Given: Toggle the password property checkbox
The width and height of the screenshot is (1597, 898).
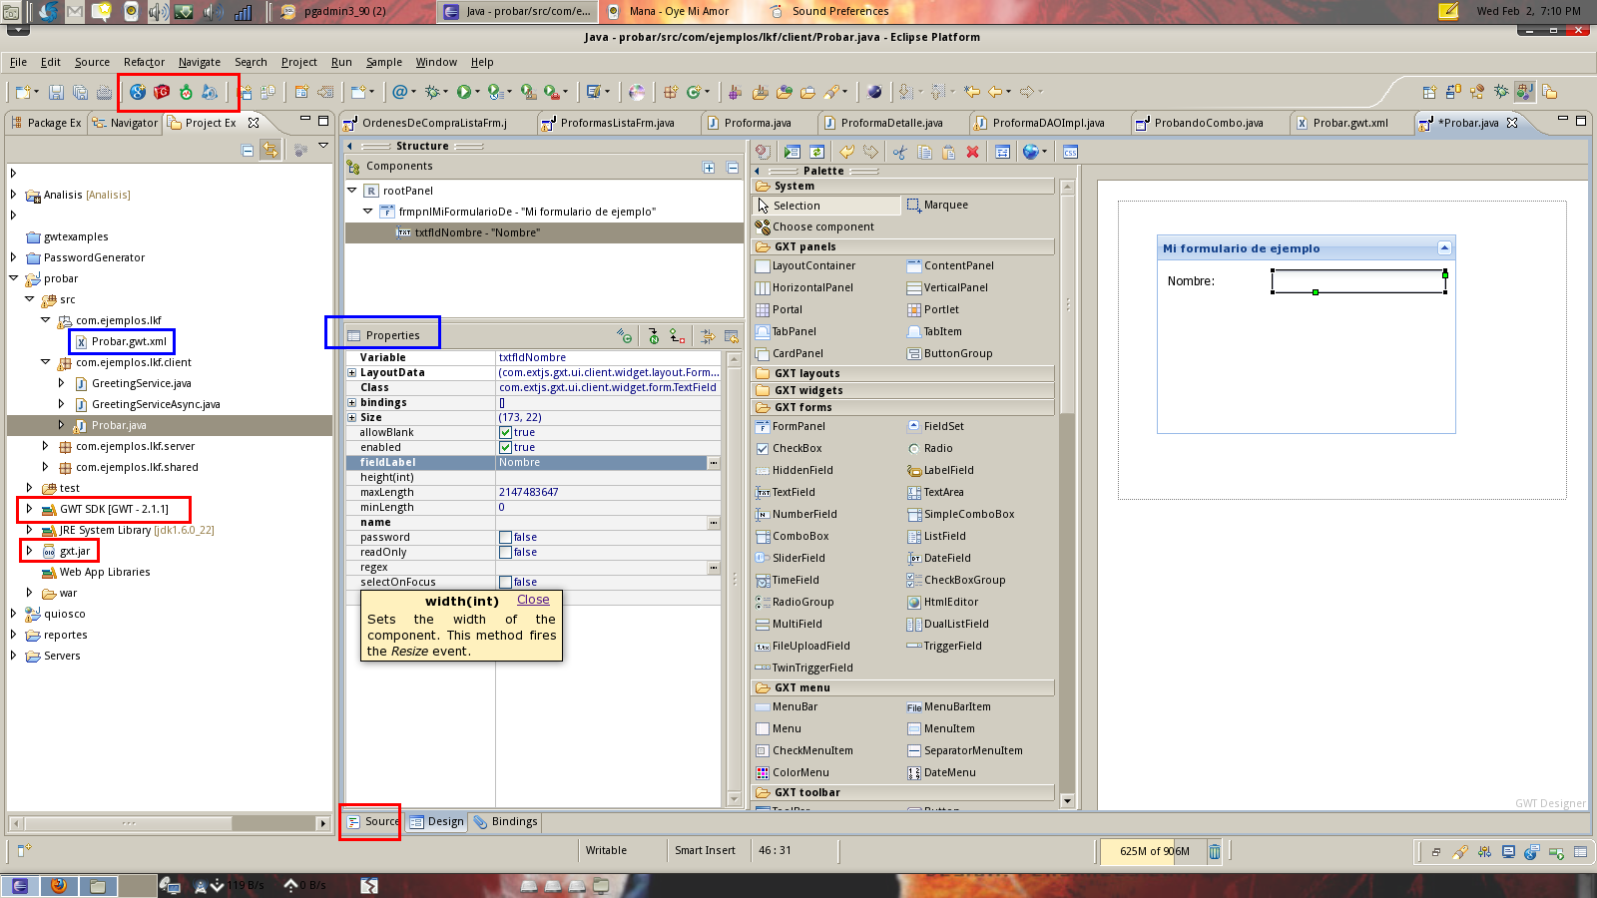Looking at the screenshot, I should (505, 537).
